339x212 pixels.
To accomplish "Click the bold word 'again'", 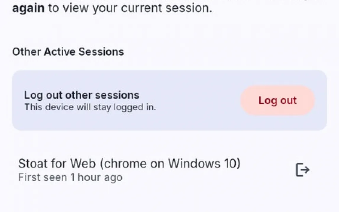I will click(x=28, y=8).
